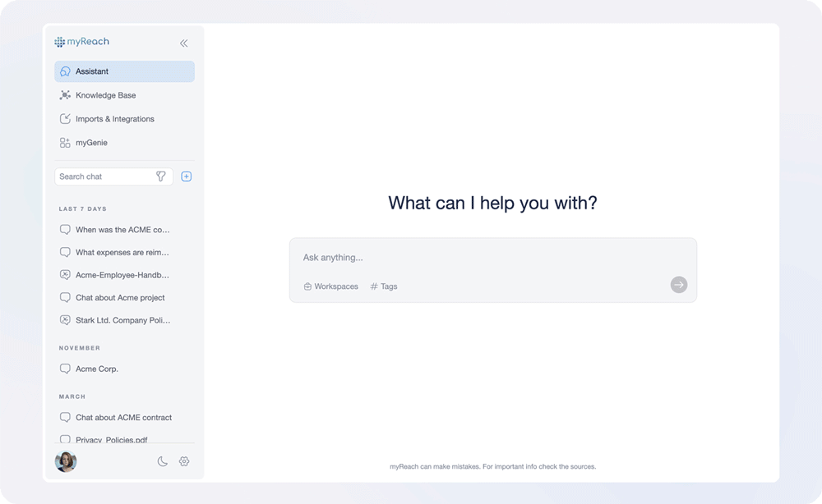822x504 pixels.
Task: Click the myReach logo
Action: click(x=82, y=42)
